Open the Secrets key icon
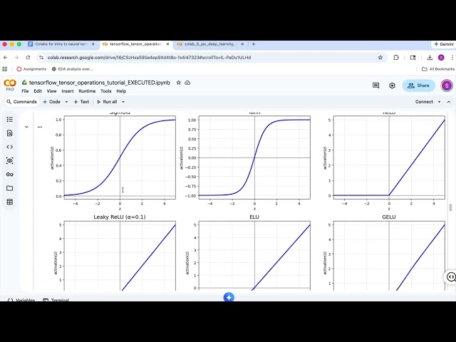 (x=9, y=174)
